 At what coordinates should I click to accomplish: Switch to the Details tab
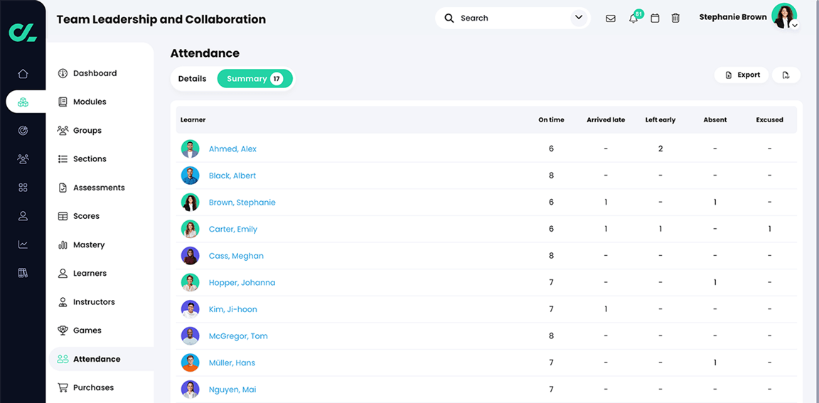pyautogui.click(x=192, y=79)
